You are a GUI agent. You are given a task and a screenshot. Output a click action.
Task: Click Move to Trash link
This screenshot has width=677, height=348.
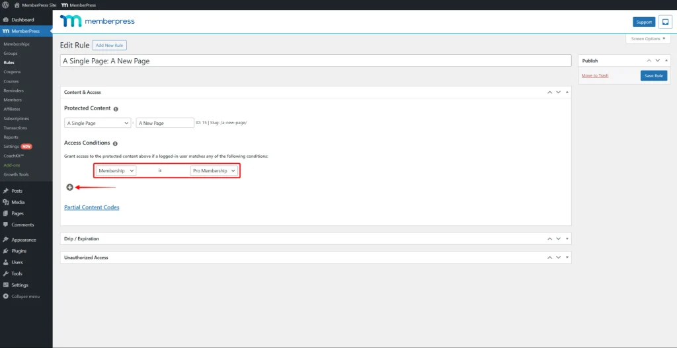pos(595,75)
